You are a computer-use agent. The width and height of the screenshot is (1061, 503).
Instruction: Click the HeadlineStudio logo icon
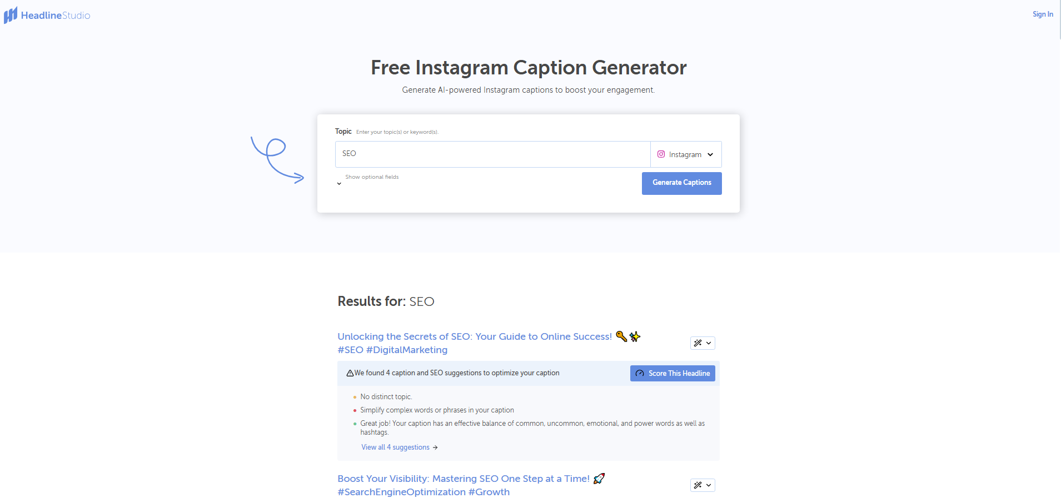10,14
